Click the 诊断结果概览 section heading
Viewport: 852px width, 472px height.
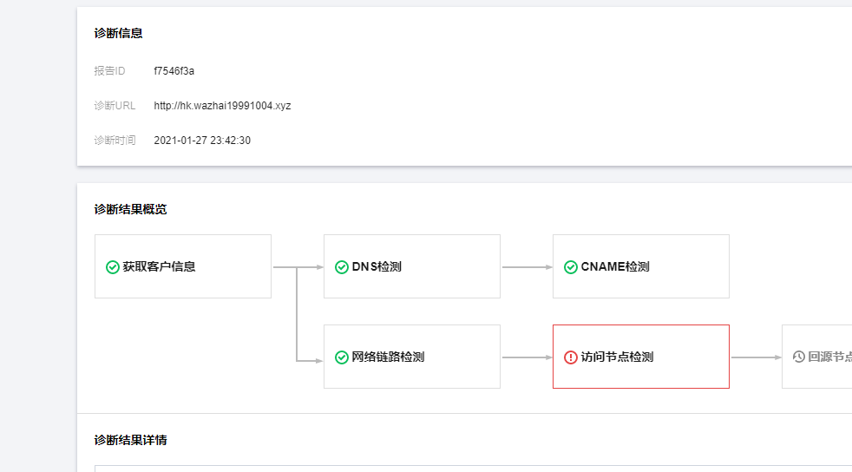point(131,210)
